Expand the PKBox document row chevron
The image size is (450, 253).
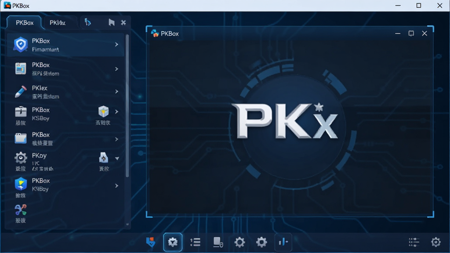[116, 69]
